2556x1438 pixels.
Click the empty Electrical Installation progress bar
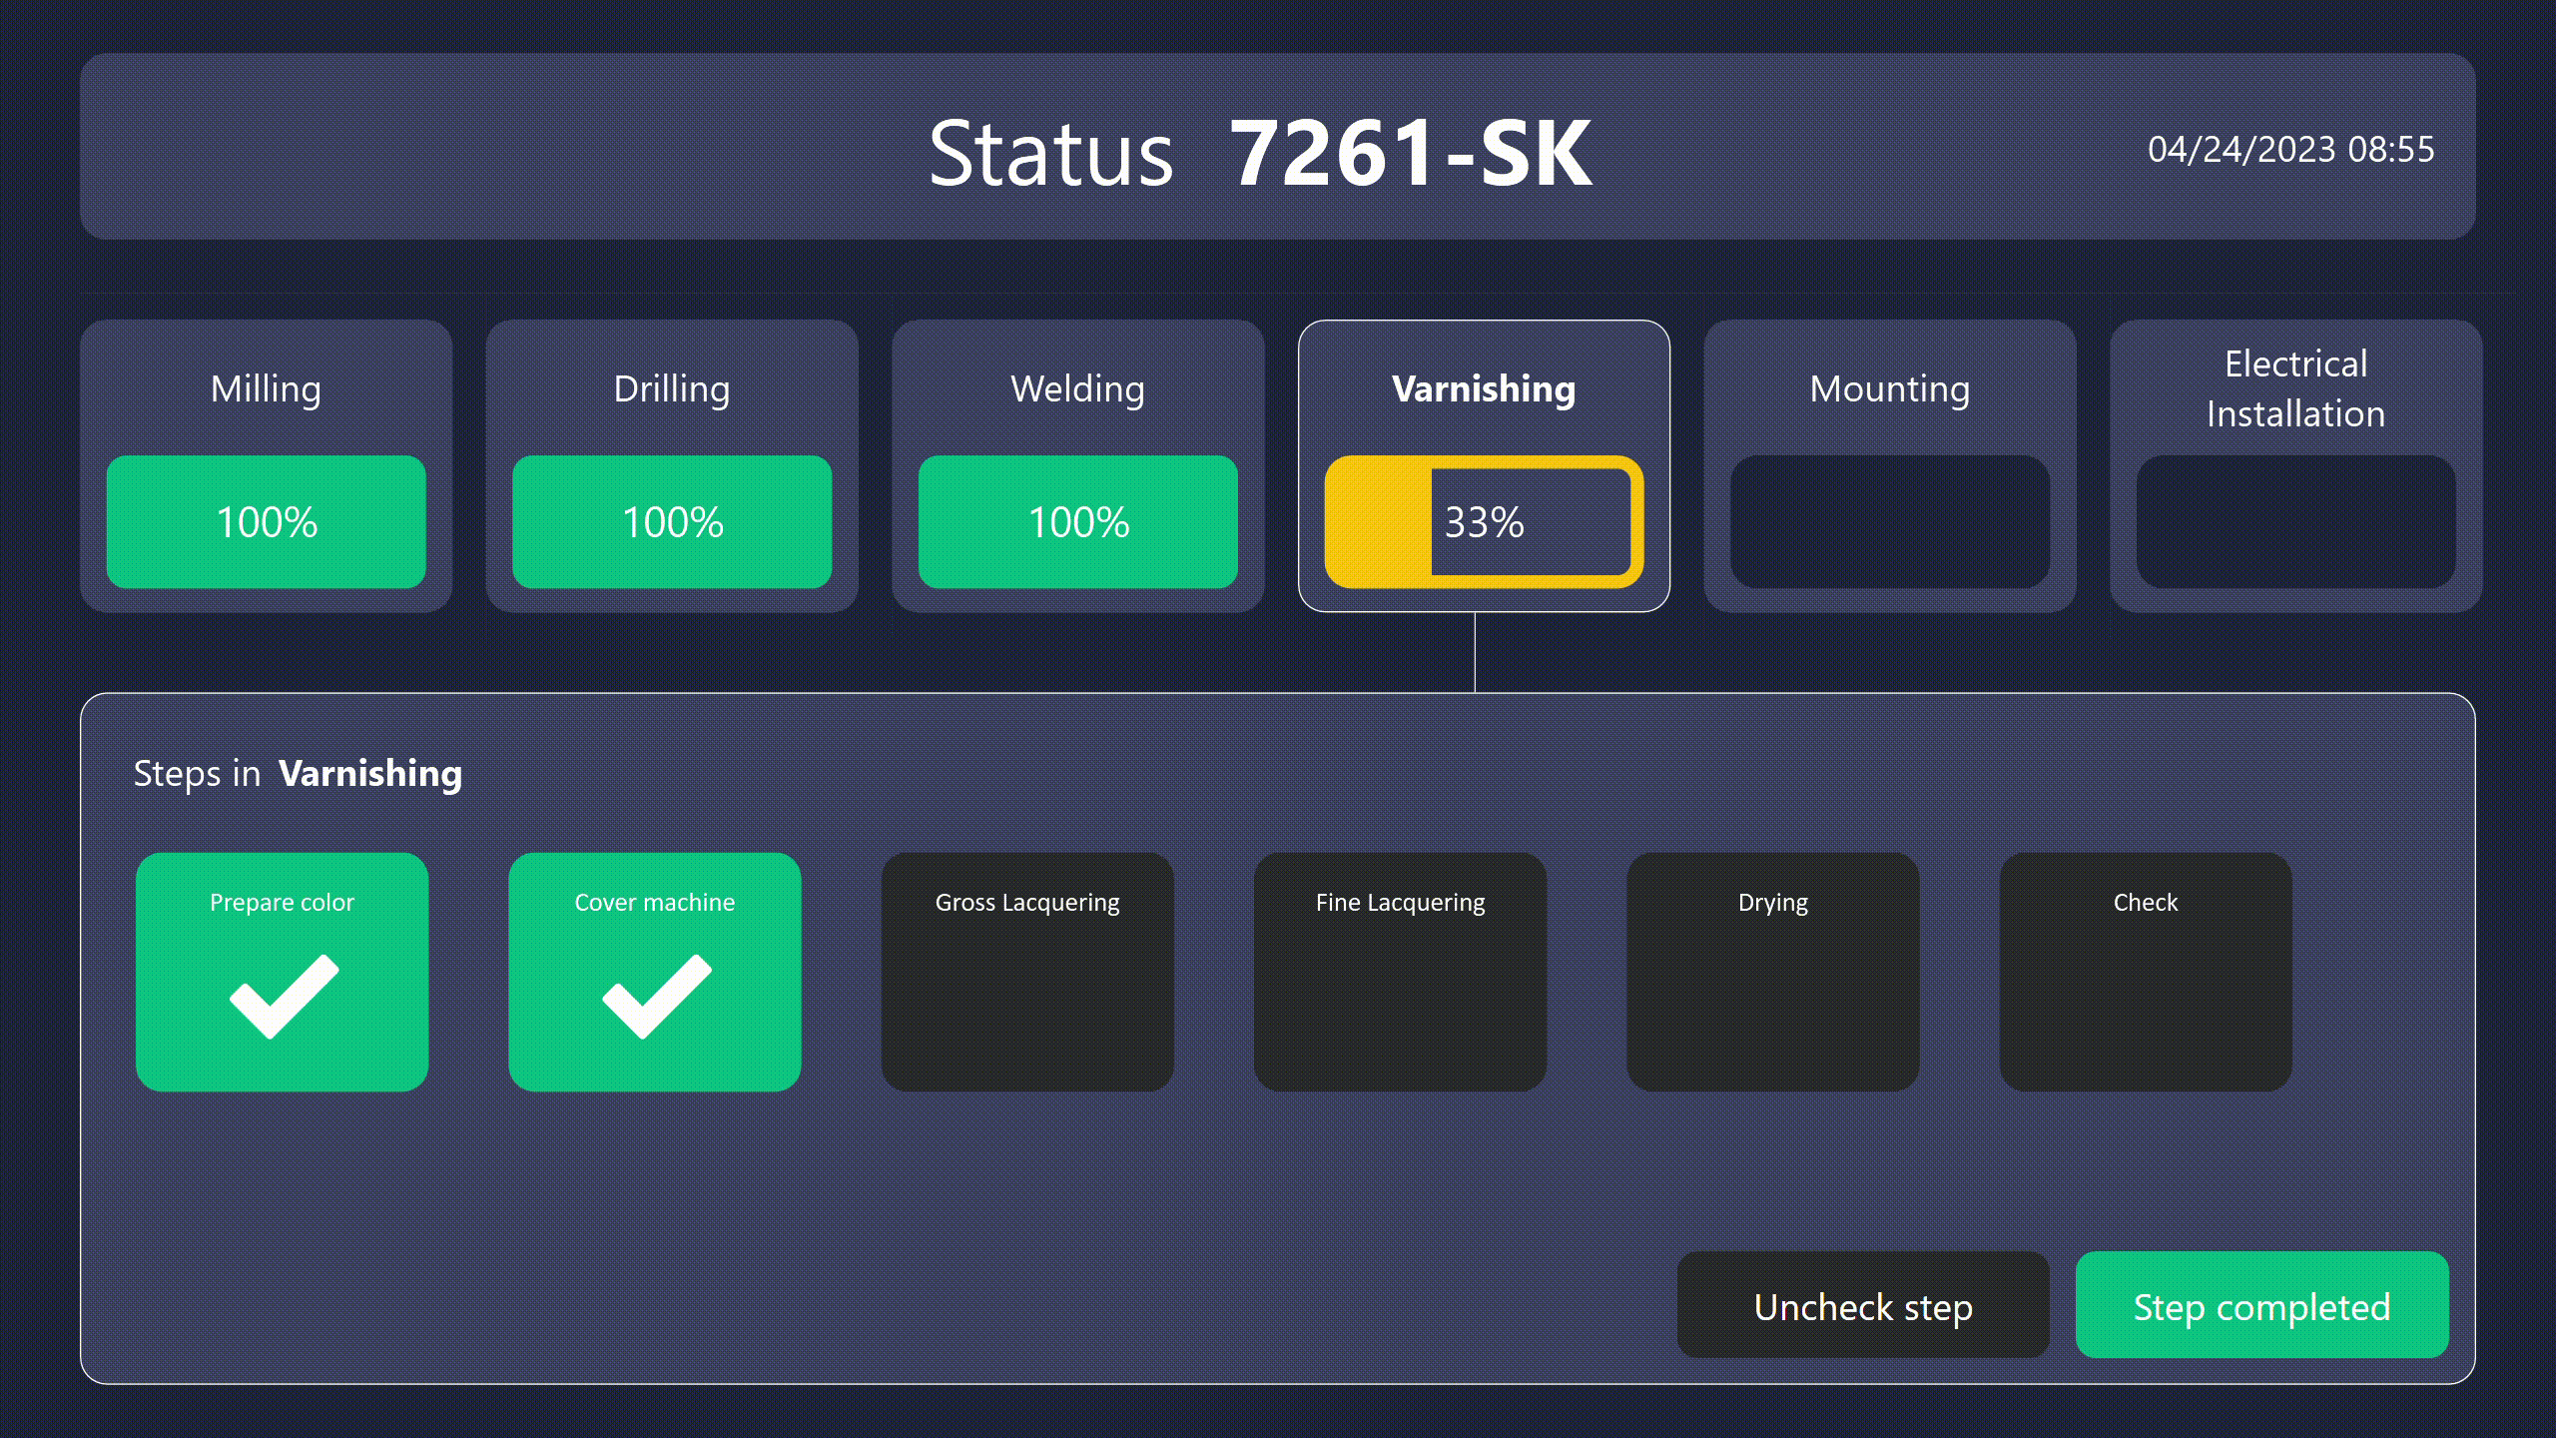(2296, 521)
